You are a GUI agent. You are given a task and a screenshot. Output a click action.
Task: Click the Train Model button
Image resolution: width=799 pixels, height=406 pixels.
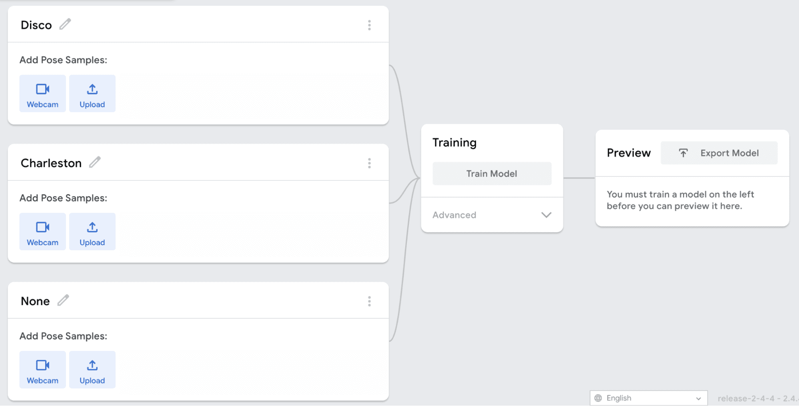[492, 174]
